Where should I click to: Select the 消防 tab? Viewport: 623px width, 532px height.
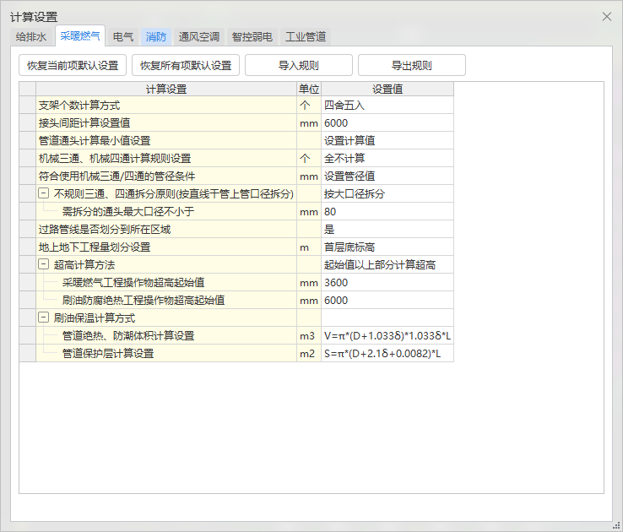[156, 37]
